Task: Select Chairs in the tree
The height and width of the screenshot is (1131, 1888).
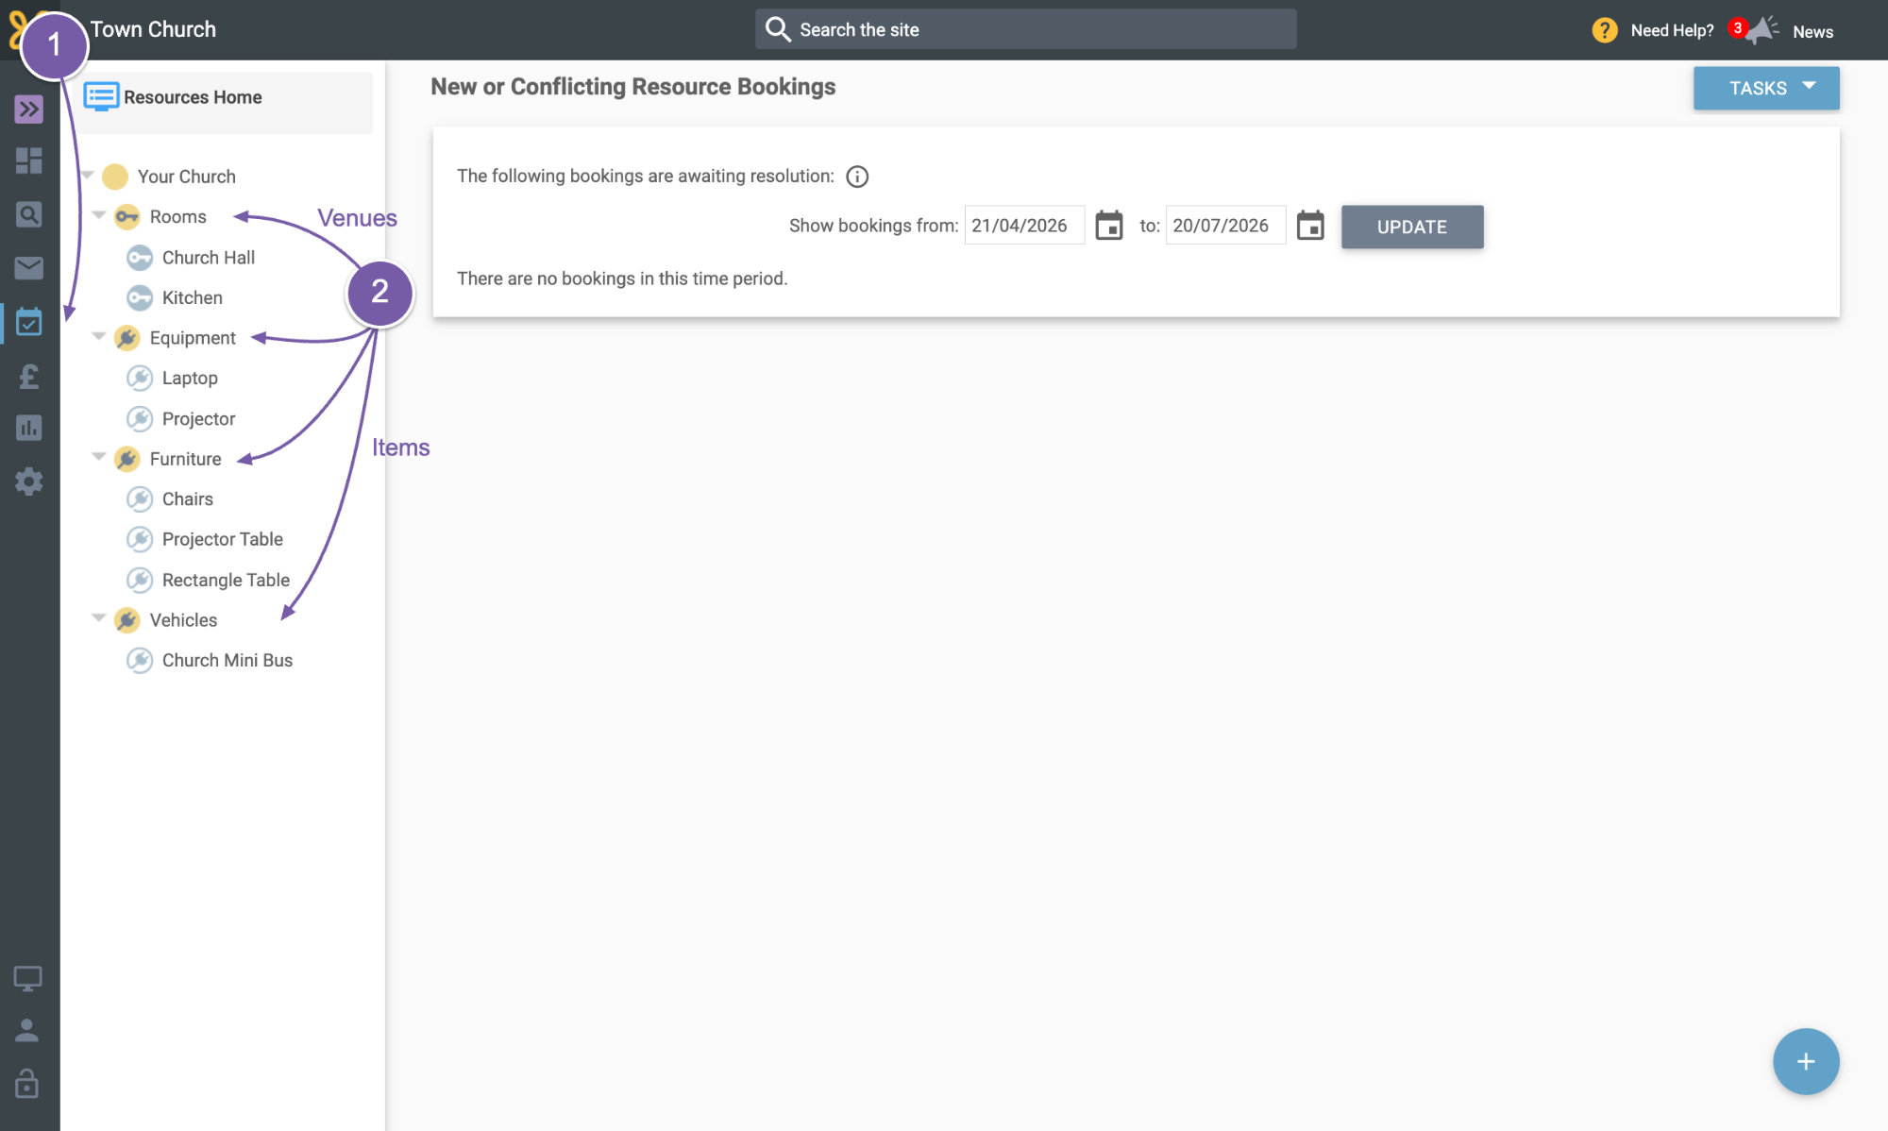Action: click(x=187, y=498)
